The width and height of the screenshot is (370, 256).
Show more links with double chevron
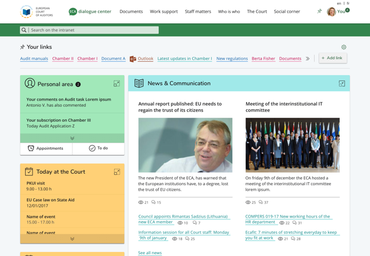pos(307,58)
